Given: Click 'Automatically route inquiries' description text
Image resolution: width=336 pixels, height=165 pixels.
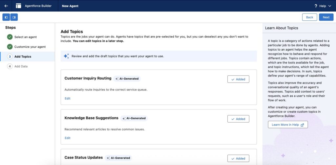Looking at the screenshot, I should [106, 90].
